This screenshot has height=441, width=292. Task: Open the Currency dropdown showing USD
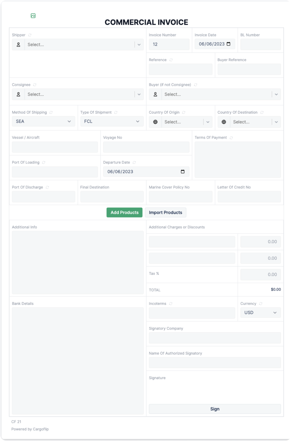260,312
